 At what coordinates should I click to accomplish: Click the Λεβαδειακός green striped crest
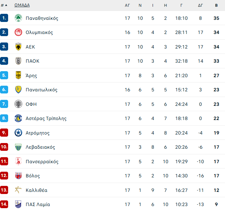[x=18, y=147]
